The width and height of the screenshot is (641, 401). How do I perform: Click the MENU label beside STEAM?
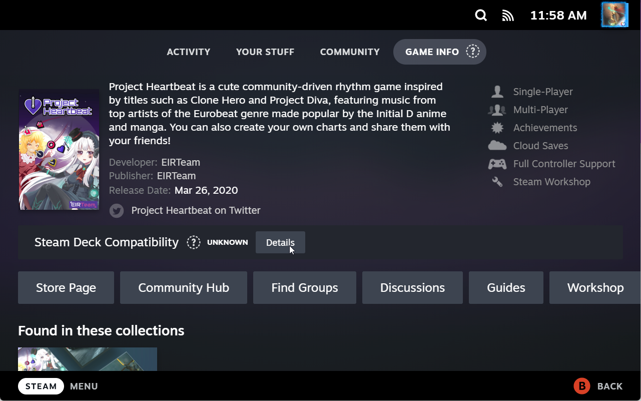point(84,386)
